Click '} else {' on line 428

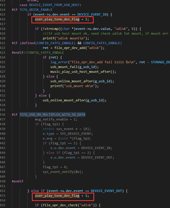click(50, 77)
